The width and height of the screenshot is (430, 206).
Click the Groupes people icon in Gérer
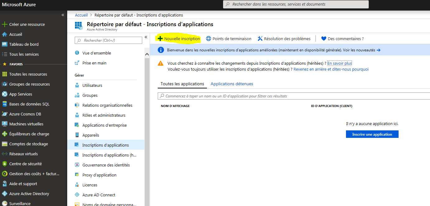point(77,95)
